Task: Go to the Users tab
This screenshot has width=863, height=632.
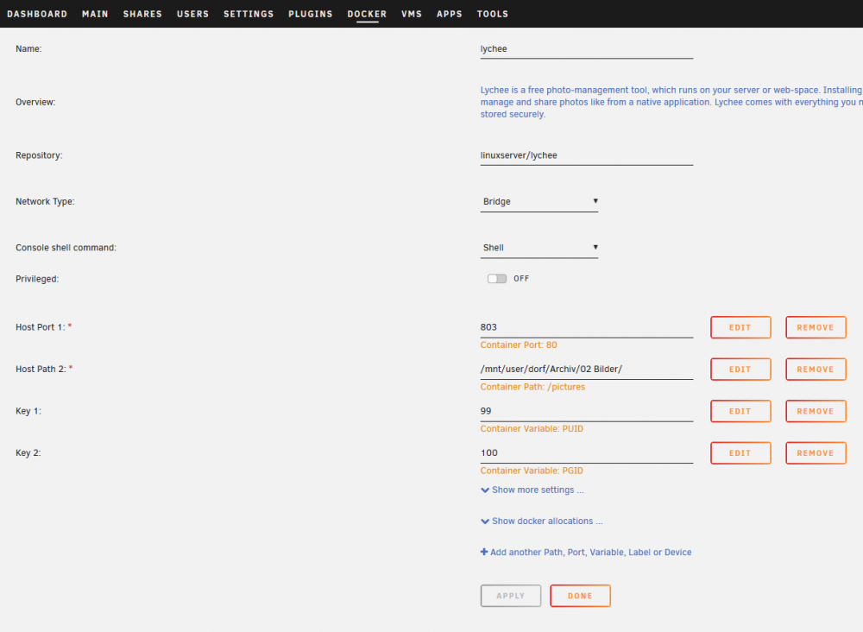Action: [192, 14]
